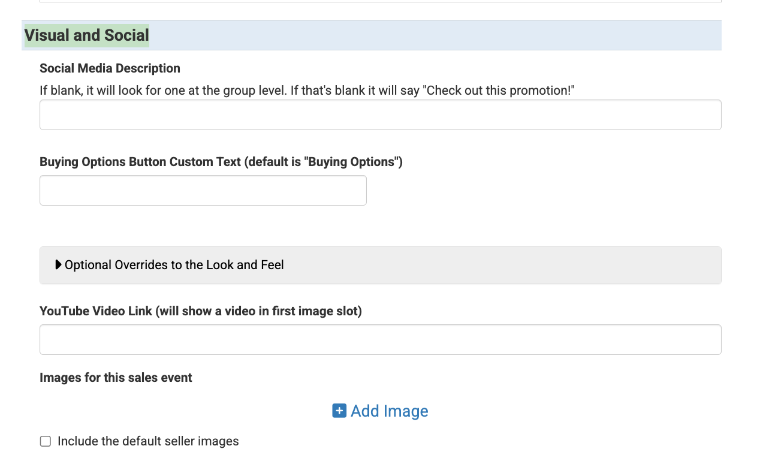Click the blank blue area of the section header bar

tap(450, 35)
